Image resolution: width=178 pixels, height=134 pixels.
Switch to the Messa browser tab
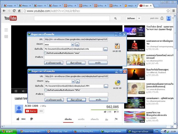pyautogui.click(x=25, y=5)
